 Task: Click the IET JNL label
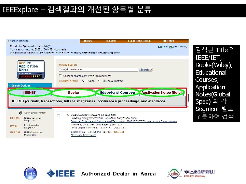(14, 126)
